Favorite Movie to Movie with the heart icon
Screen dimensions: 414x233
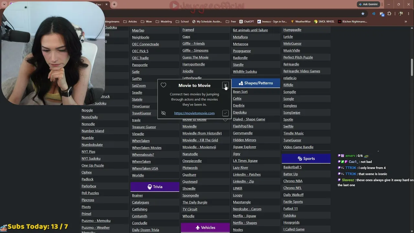pos(163,85)
